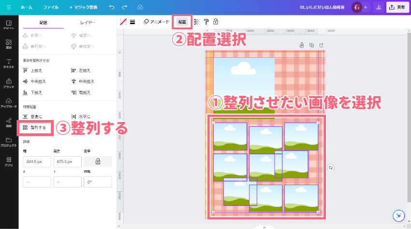The height and width of the screenshot is (229, 411).
Task: Align elements with 下揃え
Action: (32, 93)
